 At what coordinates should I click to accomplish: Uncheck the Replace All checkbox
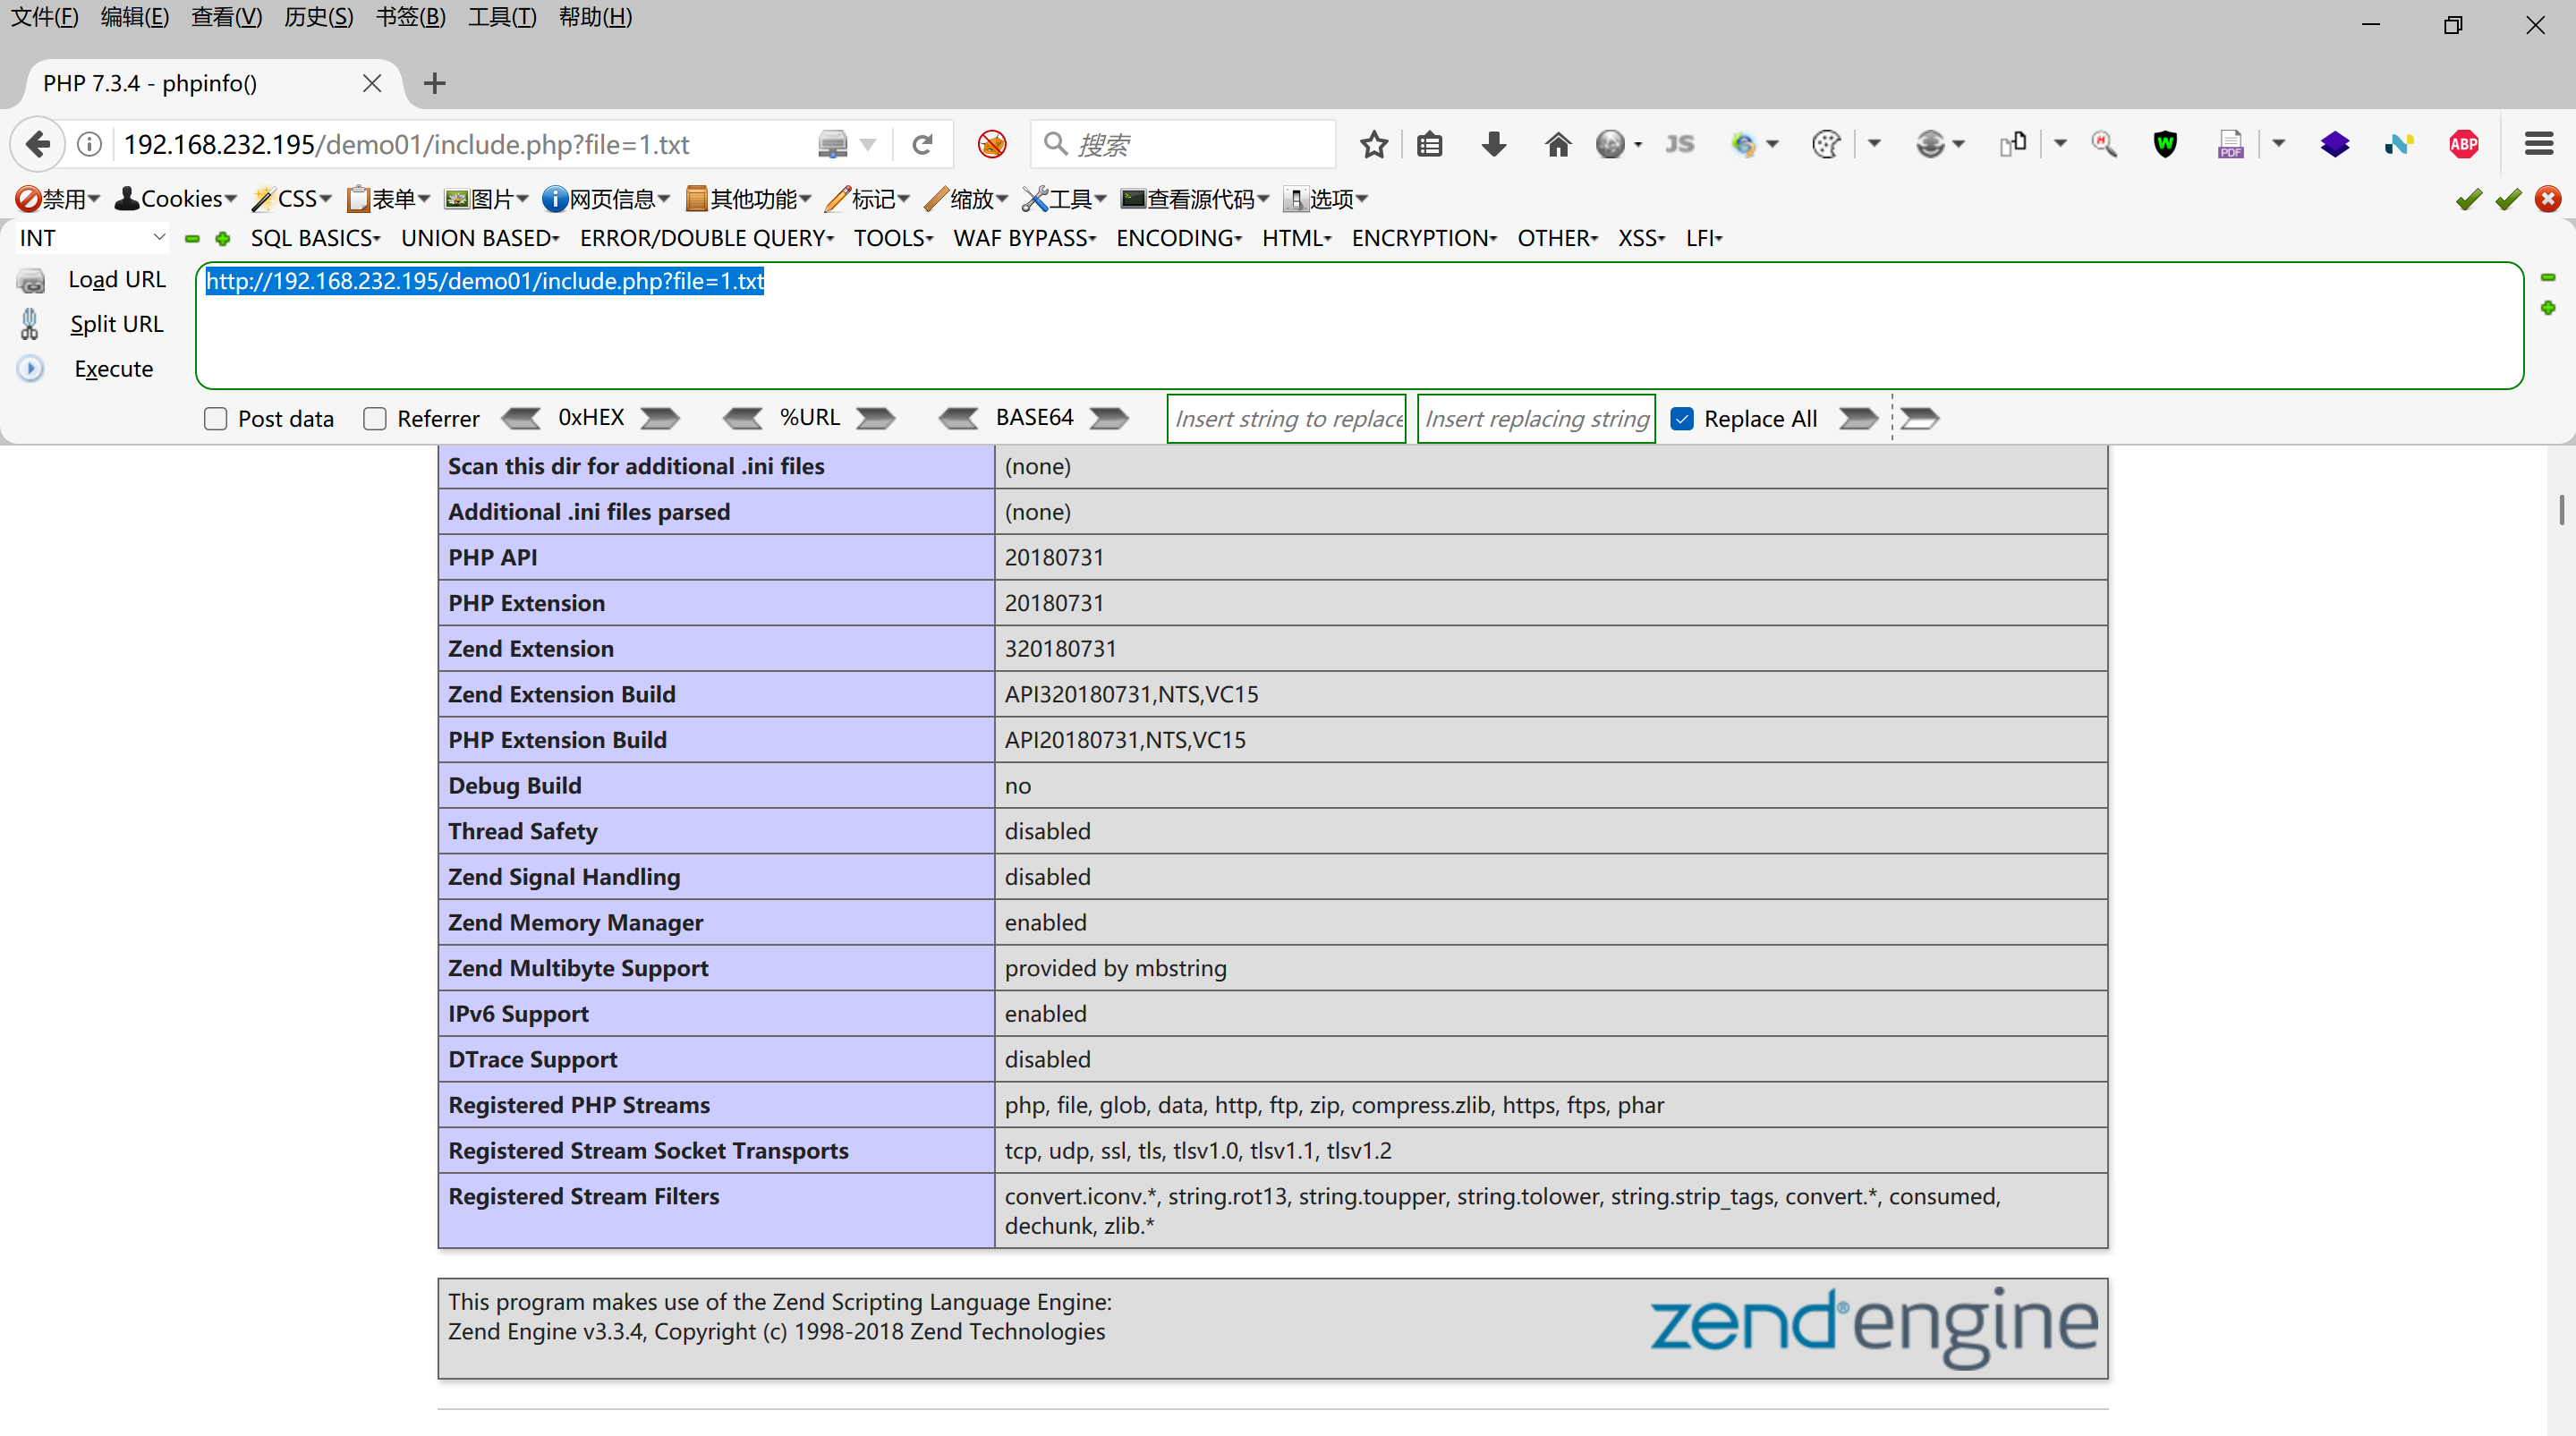point(1682,419)
